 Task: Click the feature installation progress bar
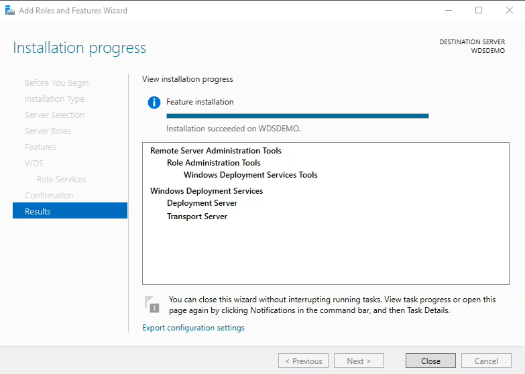point(297,116)
